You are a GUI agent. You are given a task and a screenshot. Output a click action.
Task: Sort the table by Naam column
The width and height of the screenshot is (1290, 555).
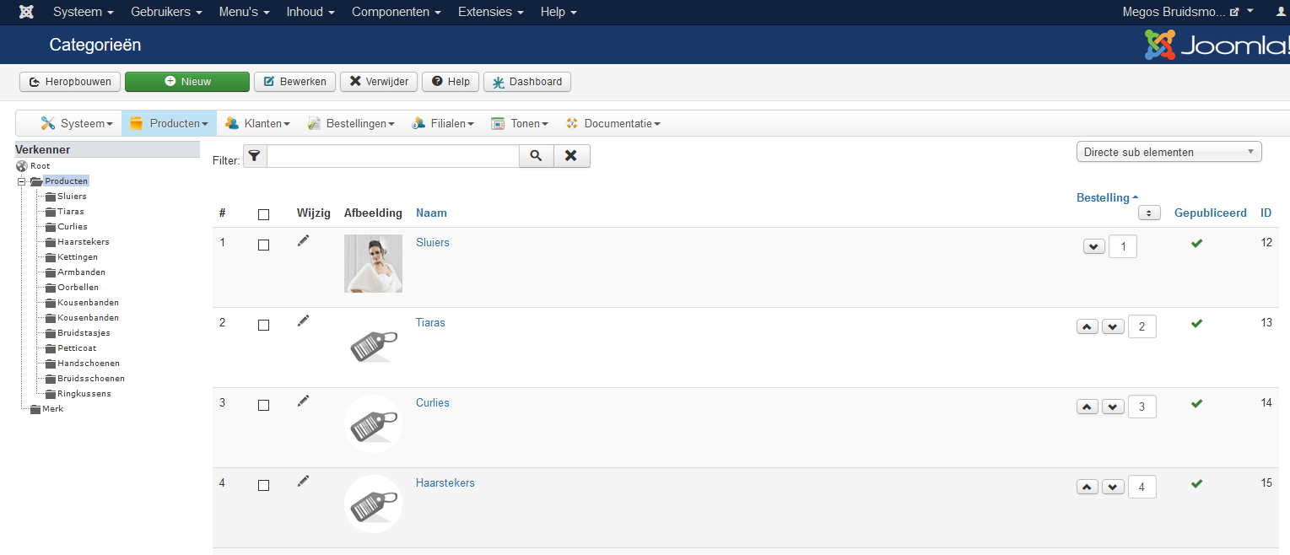click(x=431, y=213)
